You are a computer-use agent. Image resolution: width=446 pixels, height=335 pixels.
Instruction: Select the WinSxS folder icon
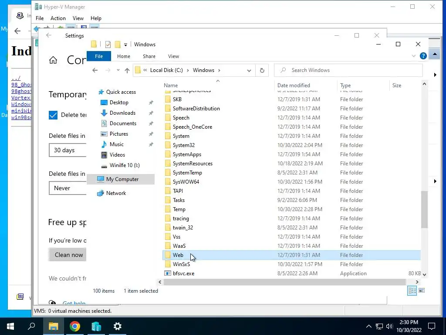click(x=168, y=264)
